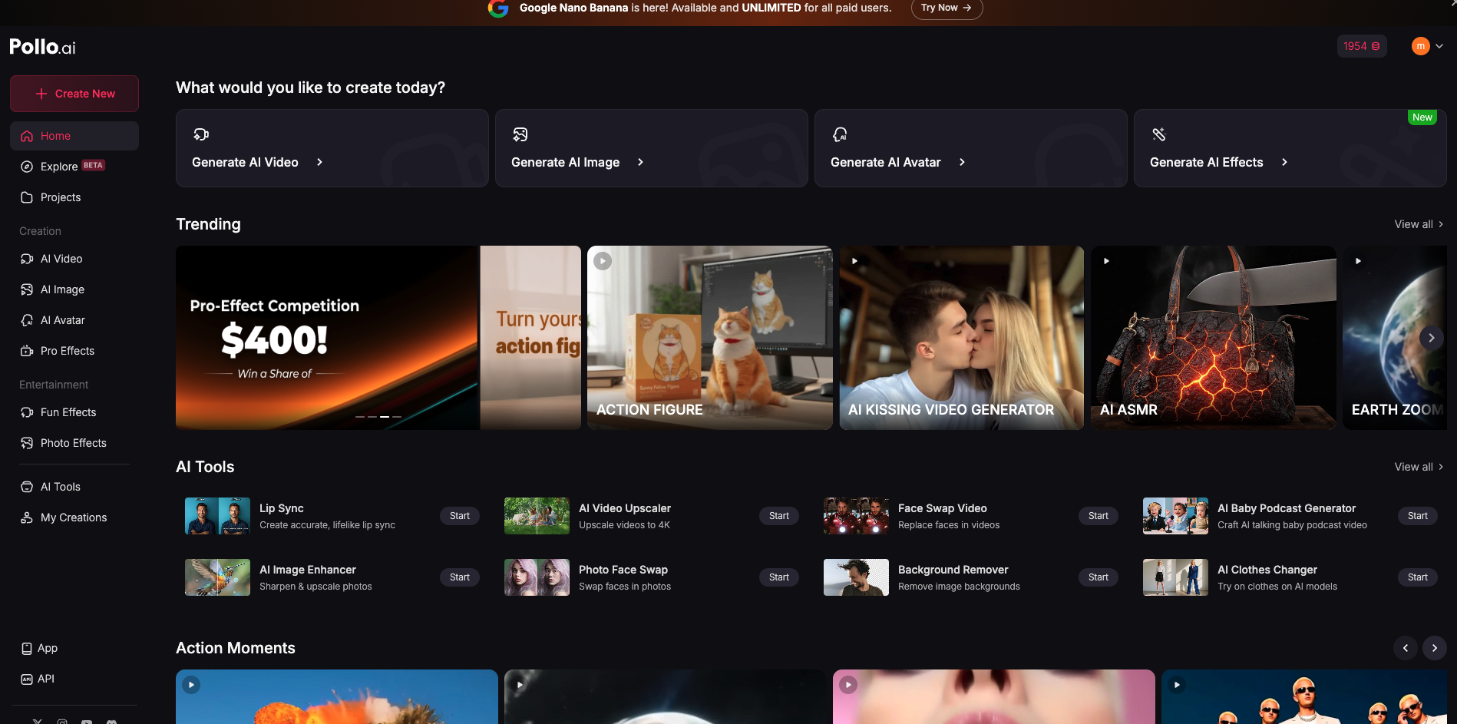1457x724 pixels.
Task: Open the AI Baby Podcast Generator thumbnail
Action: (x=1175, y=516)
